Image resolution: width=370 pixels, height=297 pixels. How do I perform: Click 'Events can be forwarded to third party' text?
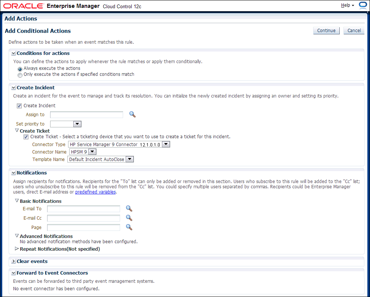pos(84,281)
